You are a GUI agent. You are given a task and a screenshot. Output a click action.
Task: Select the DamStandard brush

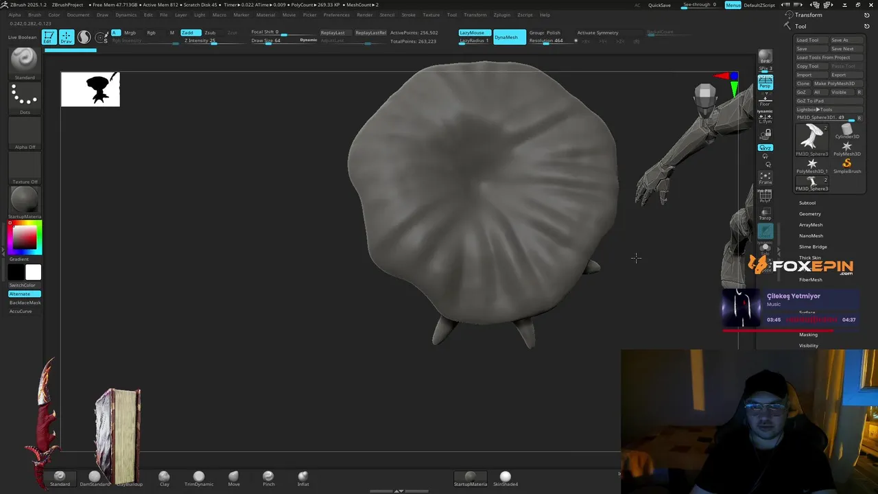(x=95, y=479)
